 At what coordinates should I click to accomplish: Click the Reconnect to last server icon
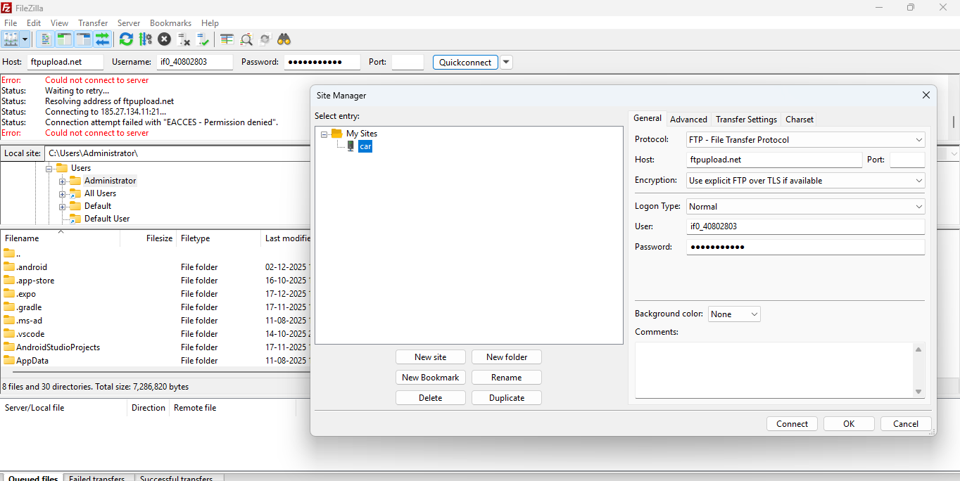click(203, 39)
